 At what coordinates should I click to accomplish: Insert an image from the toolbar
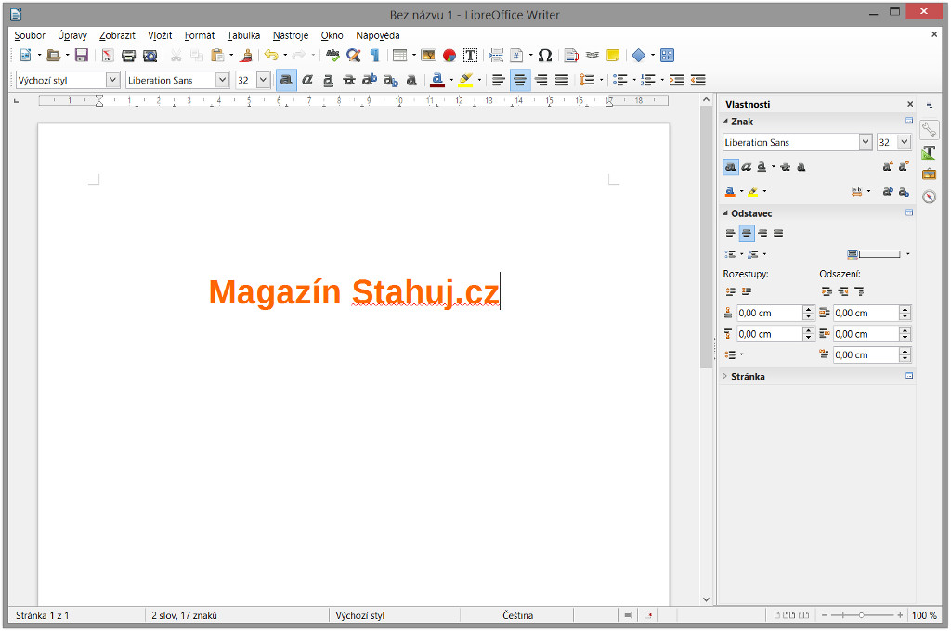[x=428, y=55]
